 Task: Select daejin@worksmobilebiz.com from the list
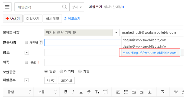(144, 40)
